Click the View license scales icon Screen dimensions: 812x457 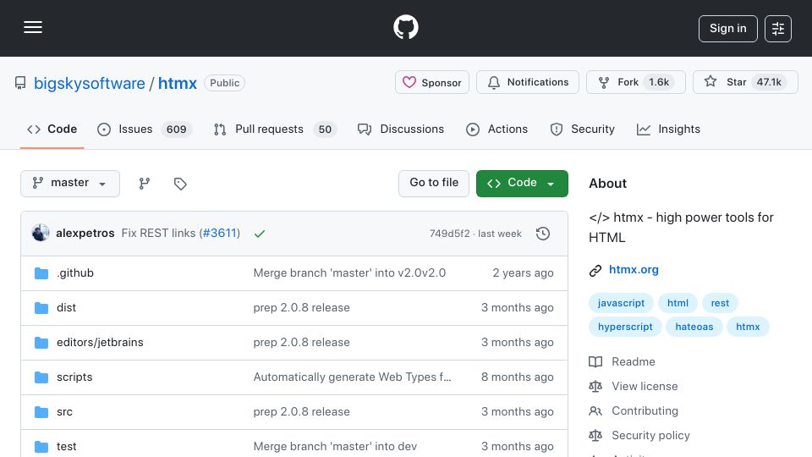click(x=595, y=387)
